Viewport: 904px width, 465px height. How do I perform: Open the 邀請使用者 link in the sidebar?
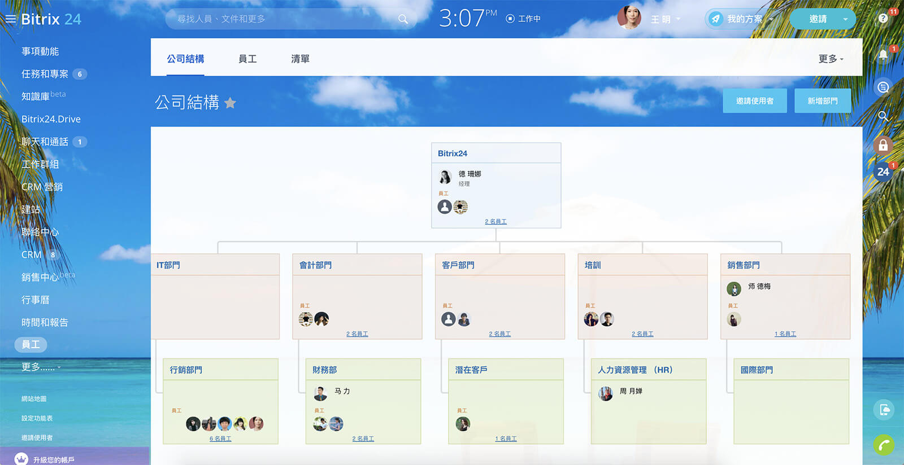pyautogui.click(x=37, y=437)
